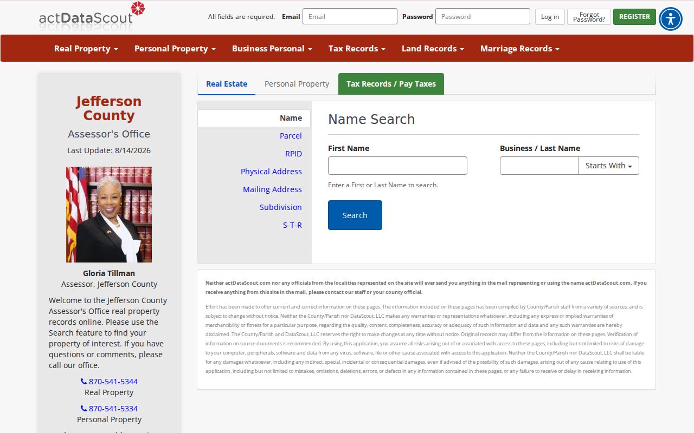This screenshot has width=694, height=433.
Task: Focus the Email login field
Action: [x=350, y=16]
